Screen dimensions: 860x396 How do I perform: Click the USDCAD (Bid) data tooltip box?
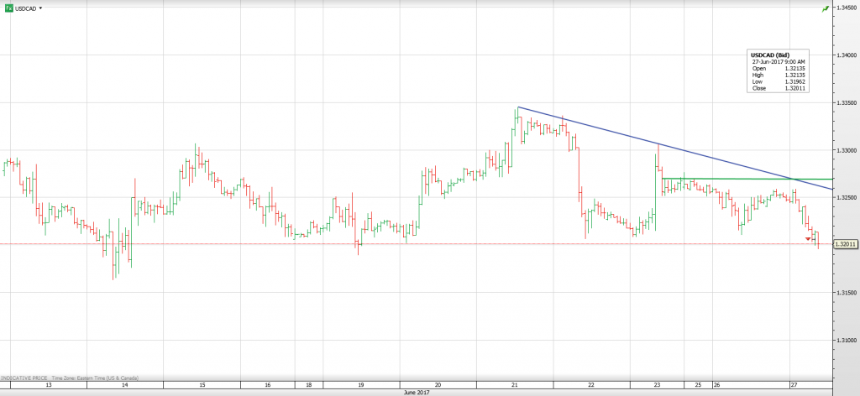[779, 71]
